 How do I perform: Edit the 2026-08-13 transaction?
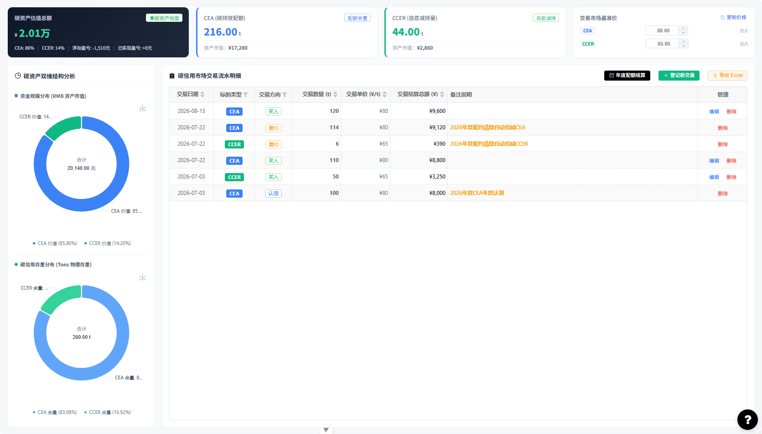coord(714,112)
